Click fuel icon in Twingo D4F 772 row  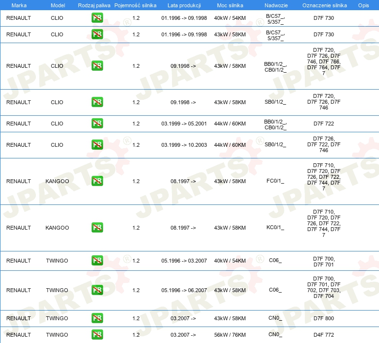coord(97,335)
